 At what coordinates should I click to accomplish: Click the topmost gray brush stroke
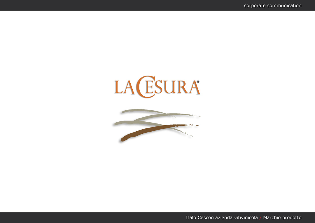click(x=143, y=111)
